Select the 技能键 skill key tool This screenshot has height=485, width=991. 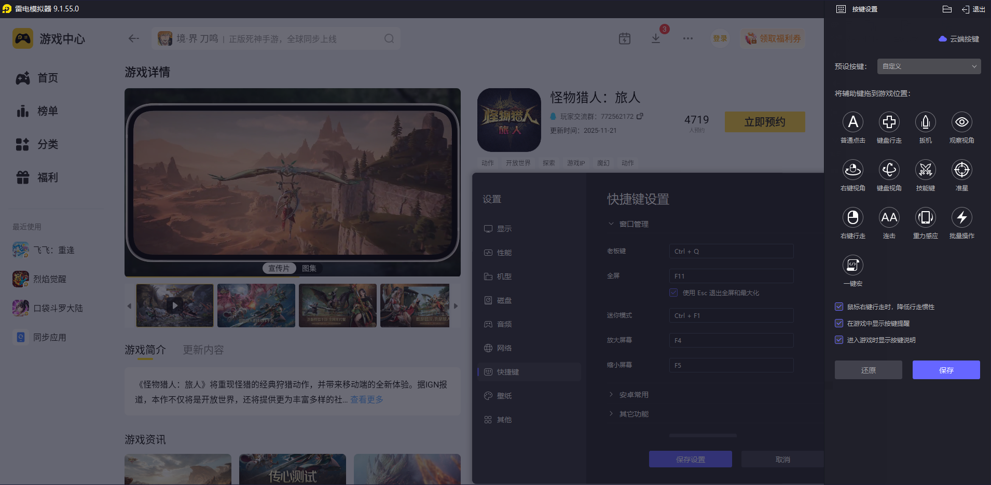click(925, 170)
